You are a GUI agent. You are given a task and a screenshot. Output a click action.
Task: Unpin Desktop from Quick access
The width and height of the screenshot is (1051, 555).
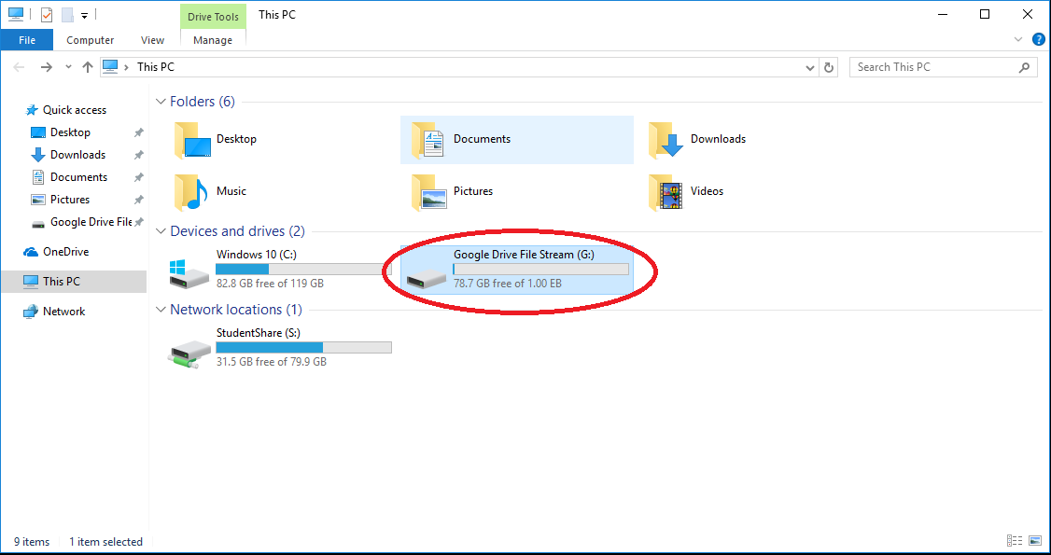pos(138,132)
